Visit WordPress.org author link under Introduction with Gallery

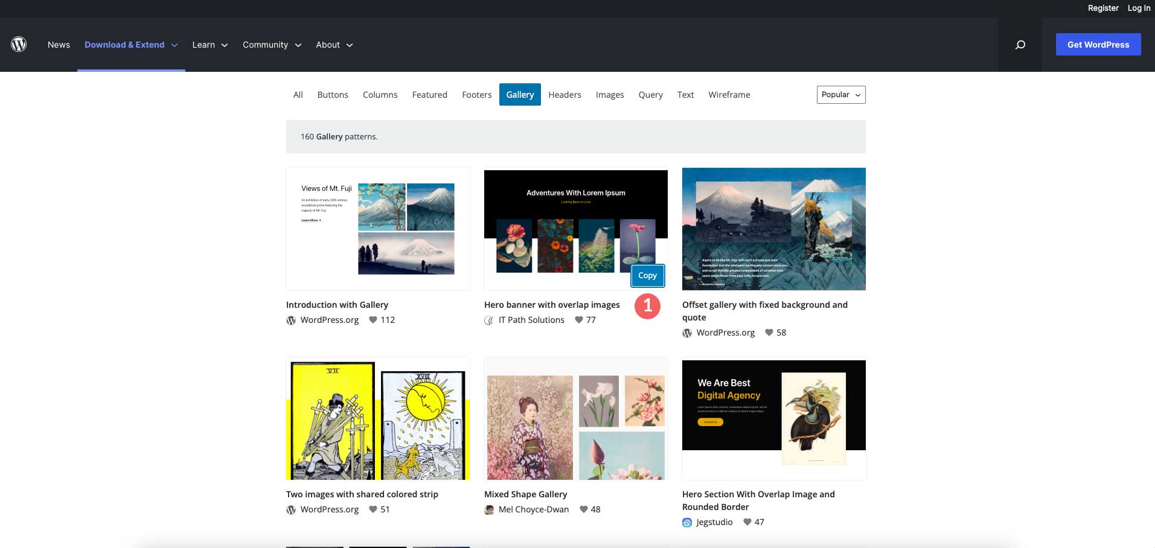[x=330, y=320]
